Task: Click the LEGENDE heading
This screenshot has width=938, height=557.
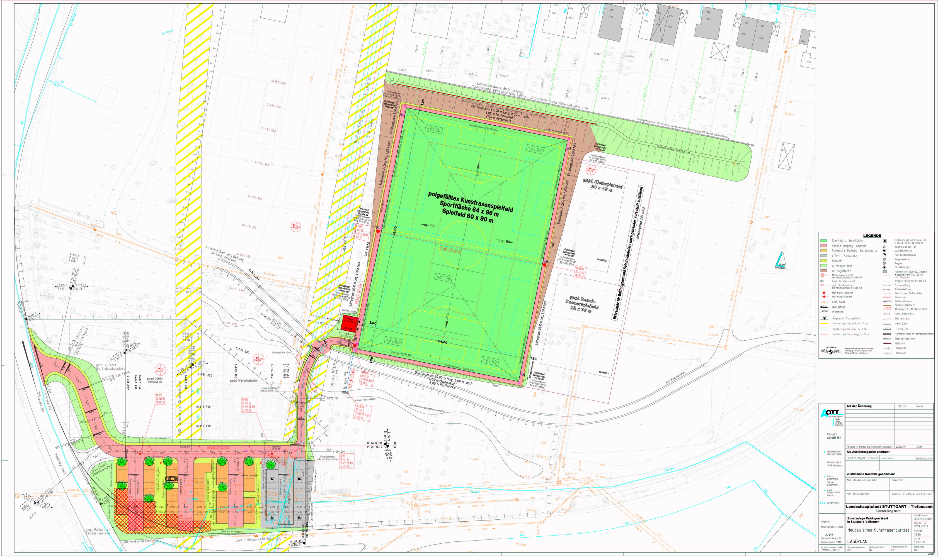Action: [872, 236]
